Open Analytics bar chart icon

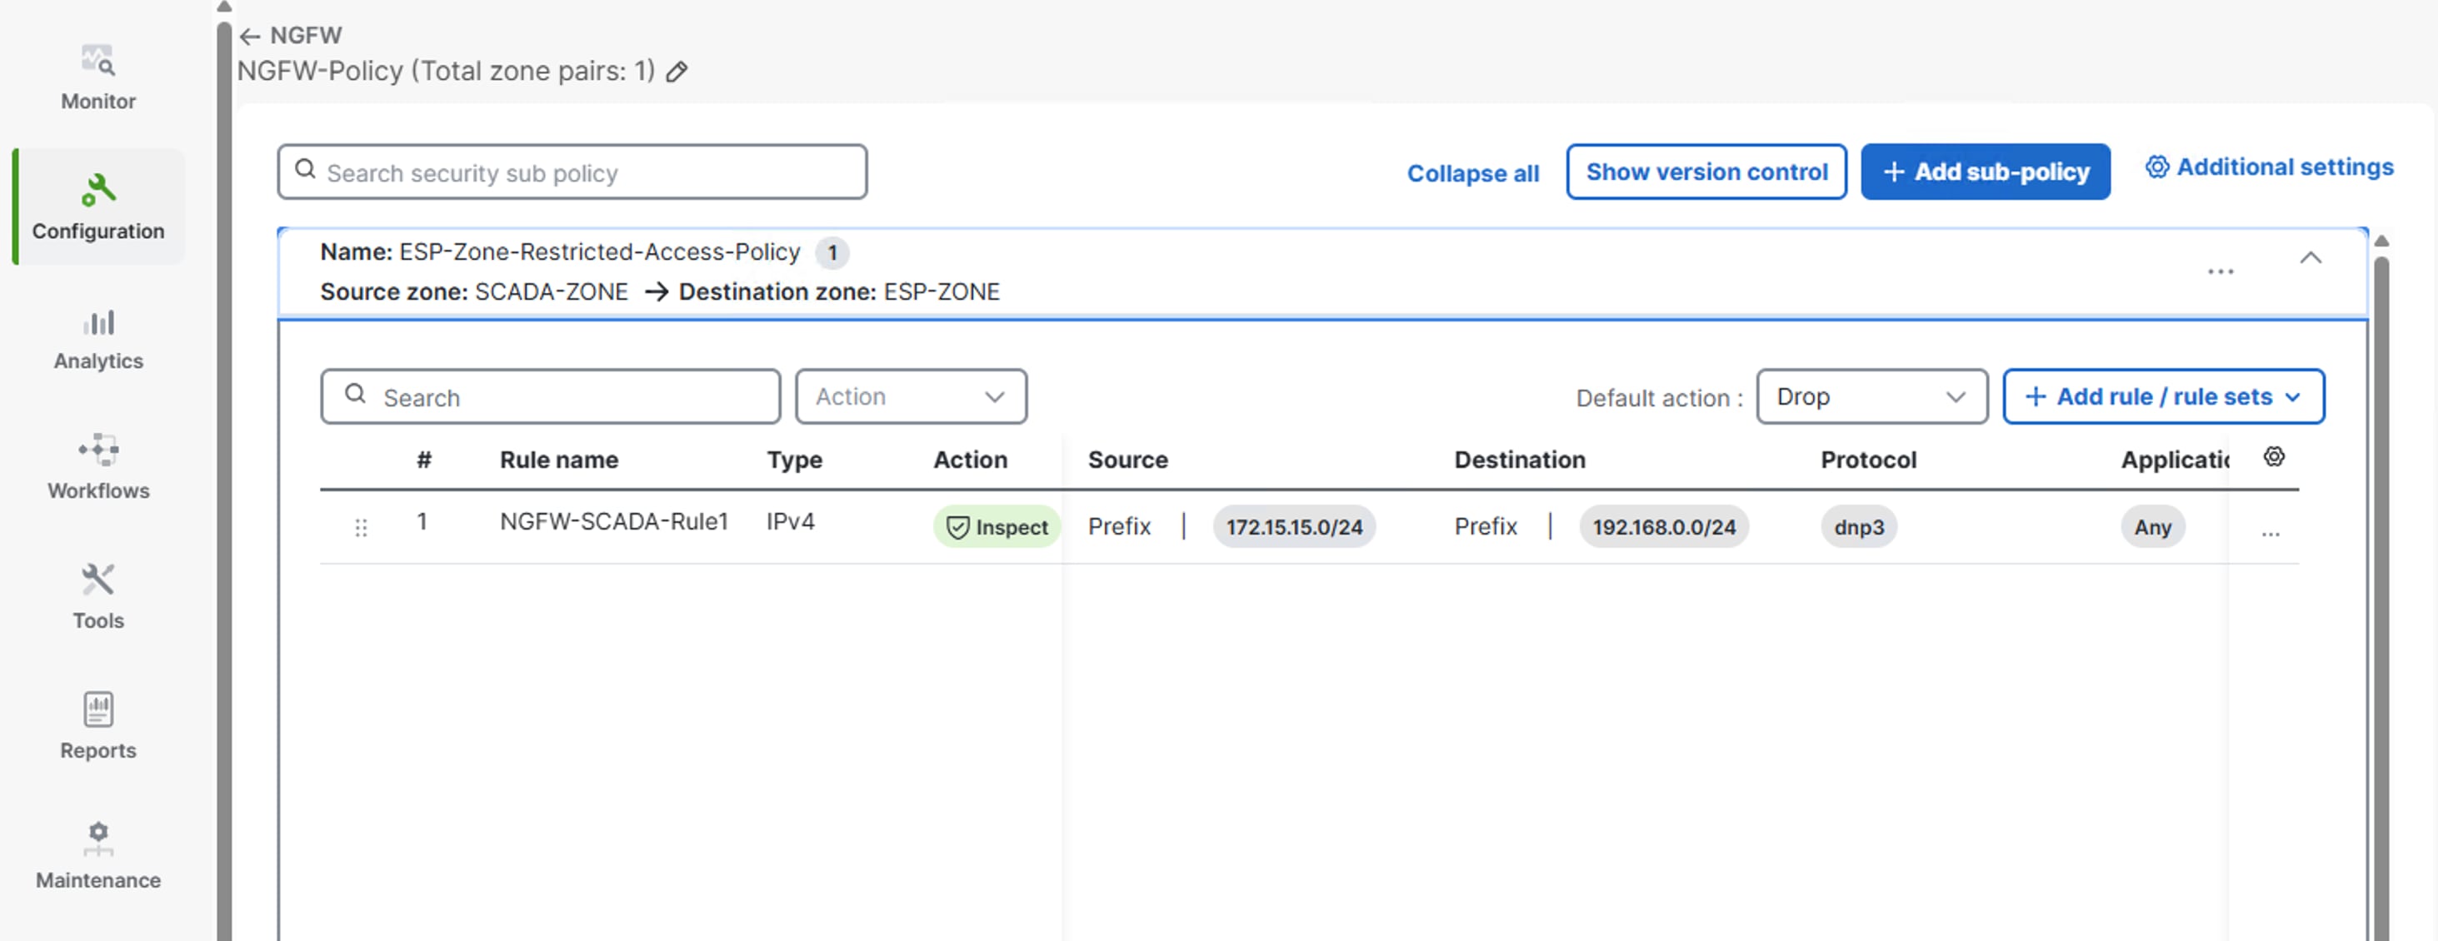point(97,322)
